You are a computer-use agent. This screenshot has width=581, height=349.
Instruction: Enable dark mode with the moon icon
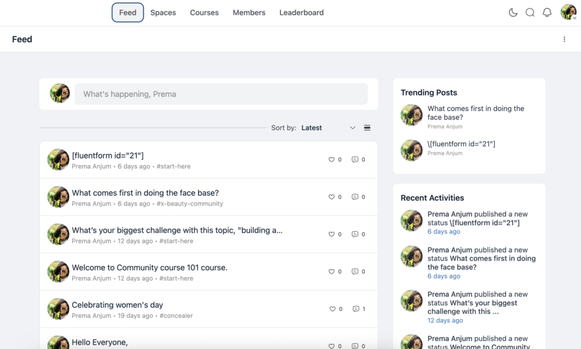(512, 12)
